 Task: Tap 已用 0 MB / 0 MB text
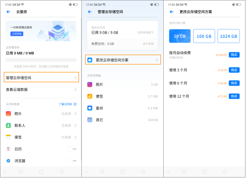click(x=20, y=53)
